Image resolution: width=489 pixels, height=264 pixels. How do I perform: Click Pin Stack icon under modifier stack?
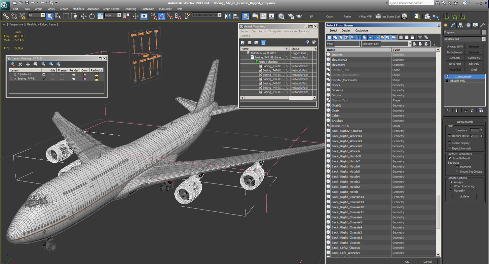(448, 111)
